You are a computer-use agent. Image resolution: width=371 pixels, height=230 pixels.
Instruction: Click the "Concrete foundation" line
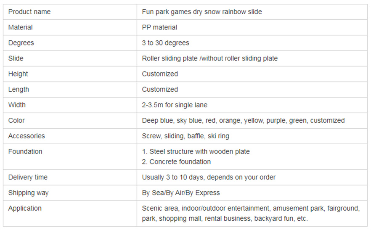[180, 161]
